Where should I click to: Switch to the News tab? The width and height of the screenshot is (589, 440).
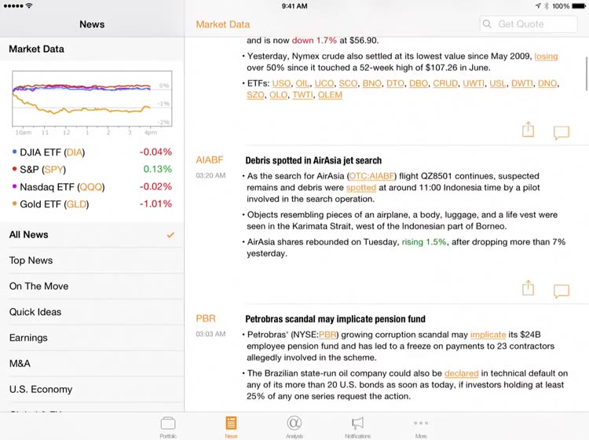pos(231,427)
